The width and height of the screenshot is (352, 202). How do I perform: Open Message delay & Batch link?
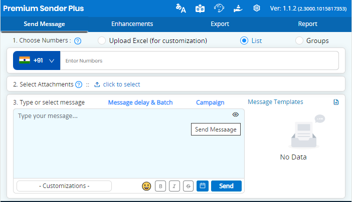point(140,102)
